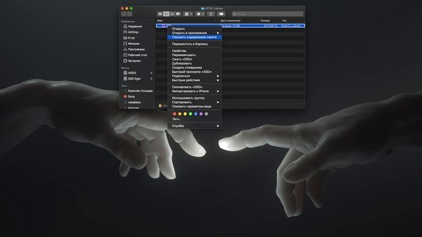422x237 pixels.
Task: Choose Показать параметры вида
Action: [x=195, y=107]
